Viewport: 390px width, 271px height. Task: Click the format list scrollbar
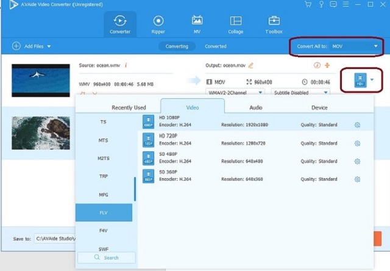pos(135,189)
